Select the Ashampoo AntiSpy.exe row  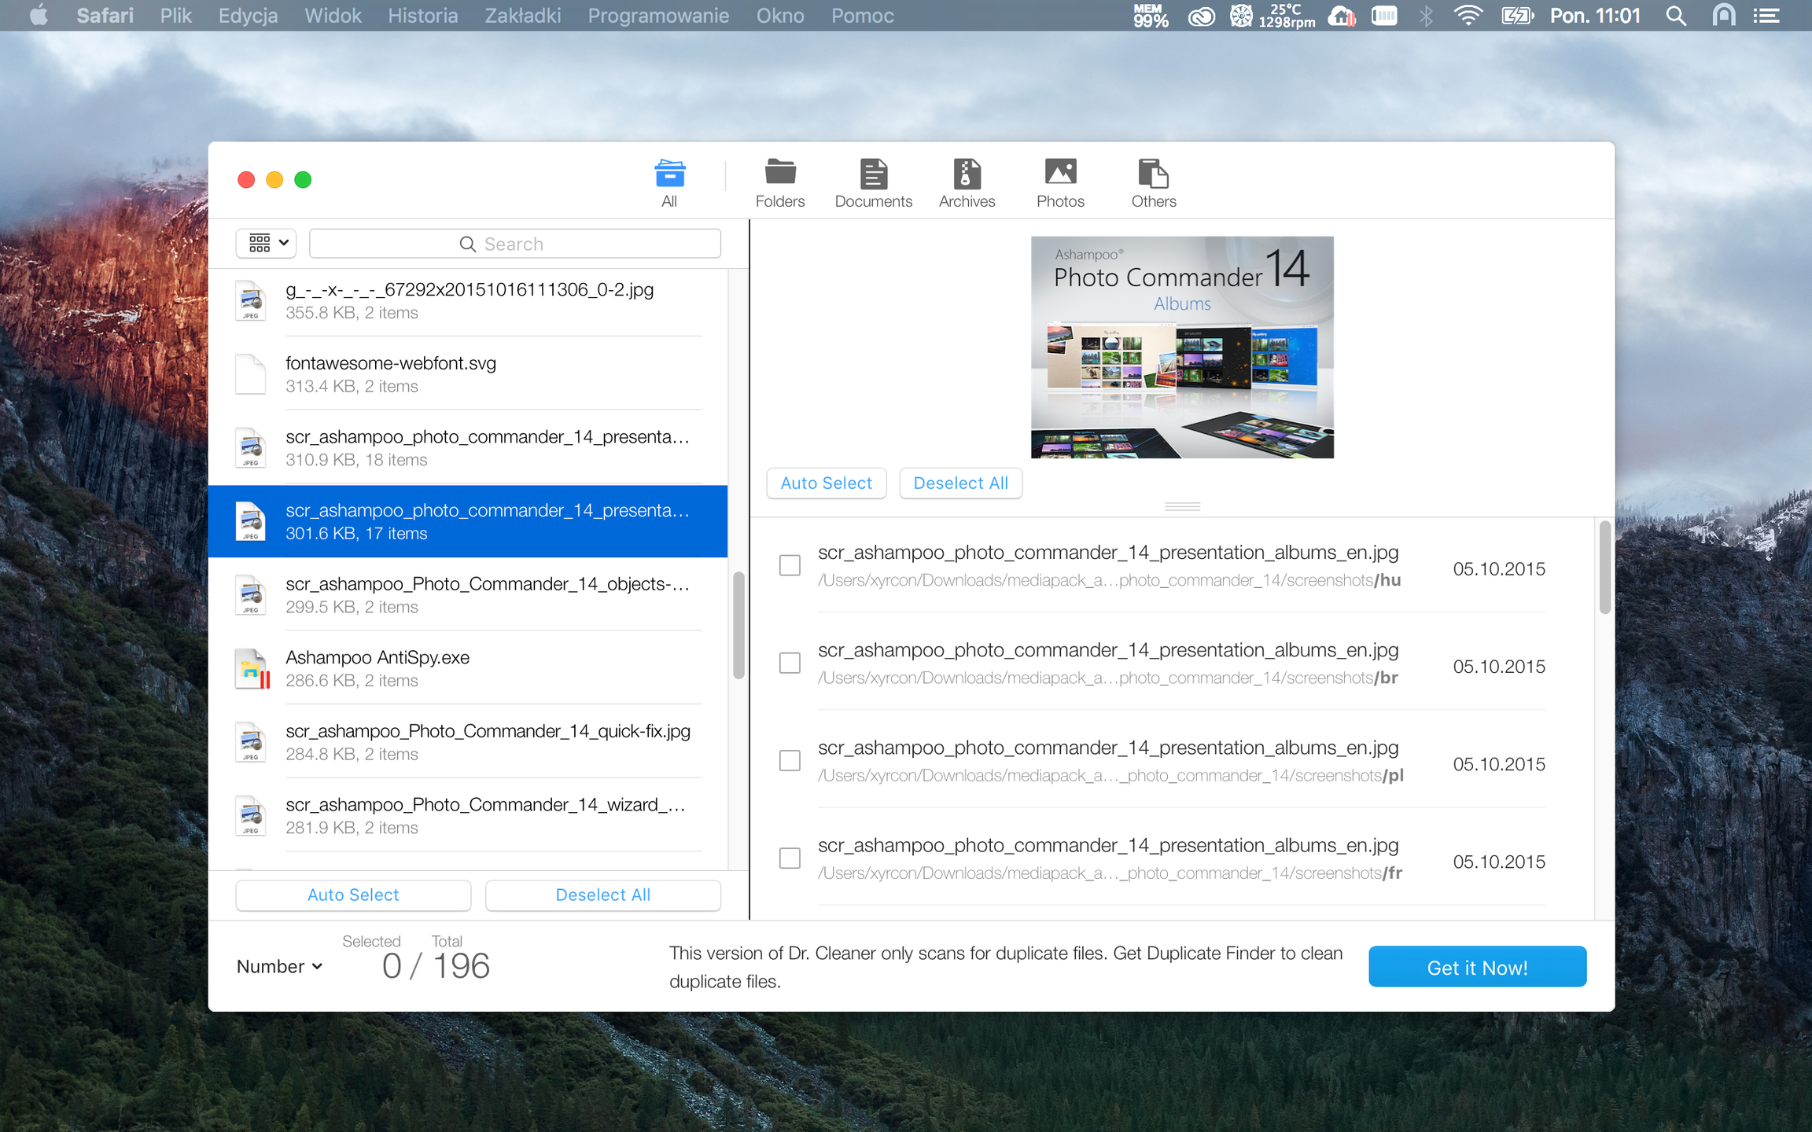[x=468, y=669]
